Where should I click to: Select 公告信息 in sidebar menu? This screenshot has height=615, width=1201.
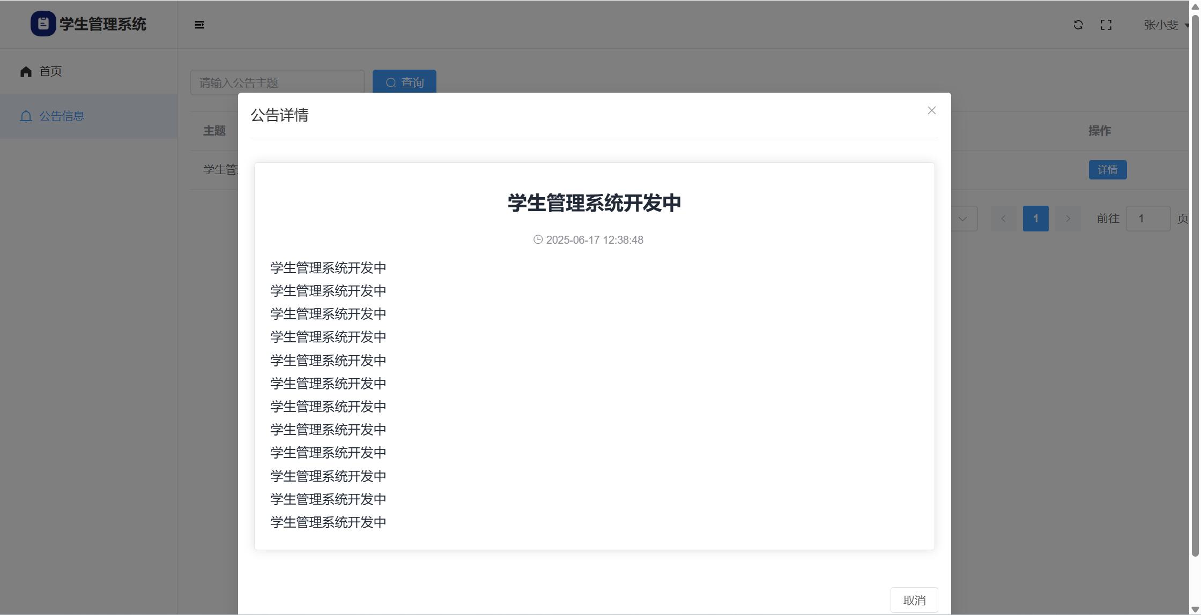62,116
